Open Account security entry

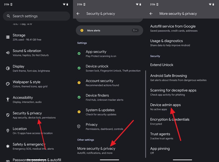click(109, 83)
